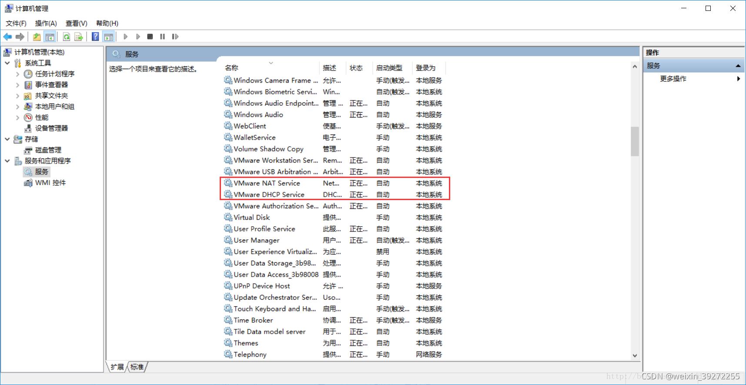Image resolution: width=746 pixels, height=385 pixels.
Task: Click the Export list toolbar icon
Action: click(79, 37)
